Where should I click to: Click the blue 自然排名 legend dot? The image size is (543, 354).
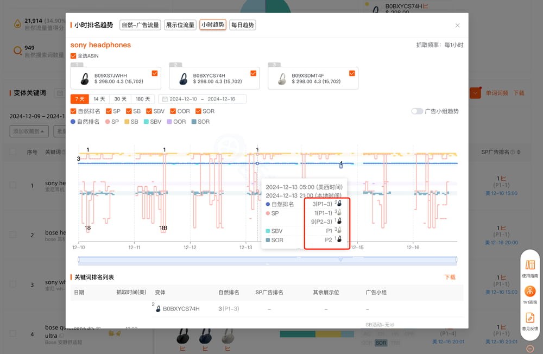coord(73,122)
